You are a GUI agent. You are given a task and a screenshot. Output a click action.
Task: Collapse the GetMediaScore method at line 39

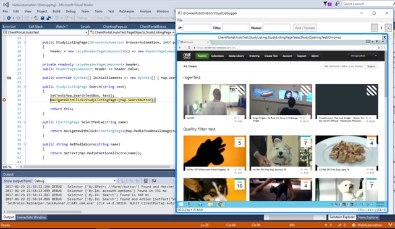pyautogui.click(x=25, y=144)
